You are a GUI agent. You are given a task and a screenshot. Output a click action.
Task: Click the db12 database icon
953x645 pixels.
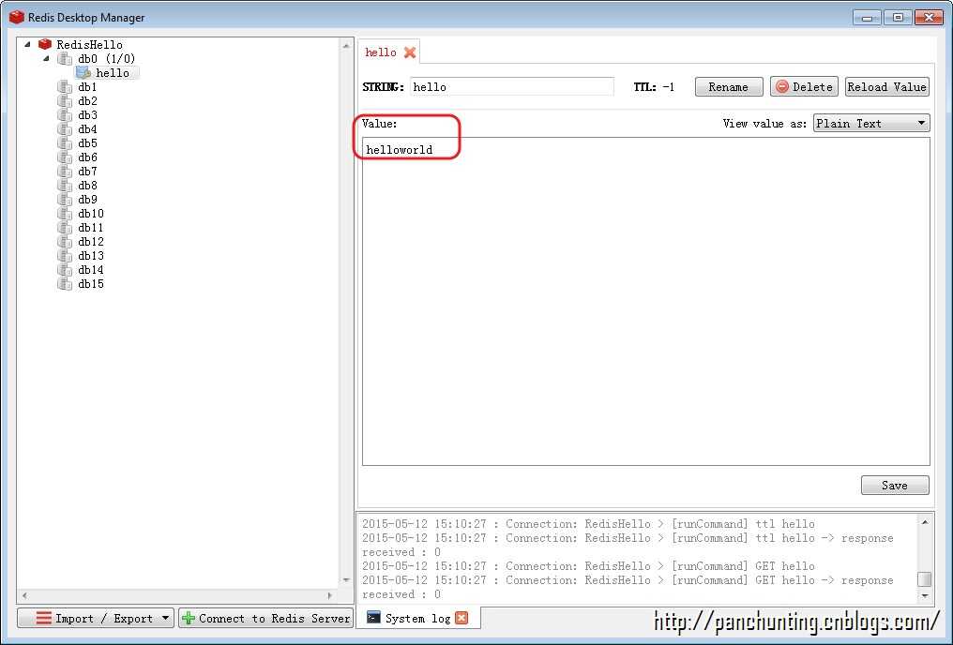(x=65, y=242)
